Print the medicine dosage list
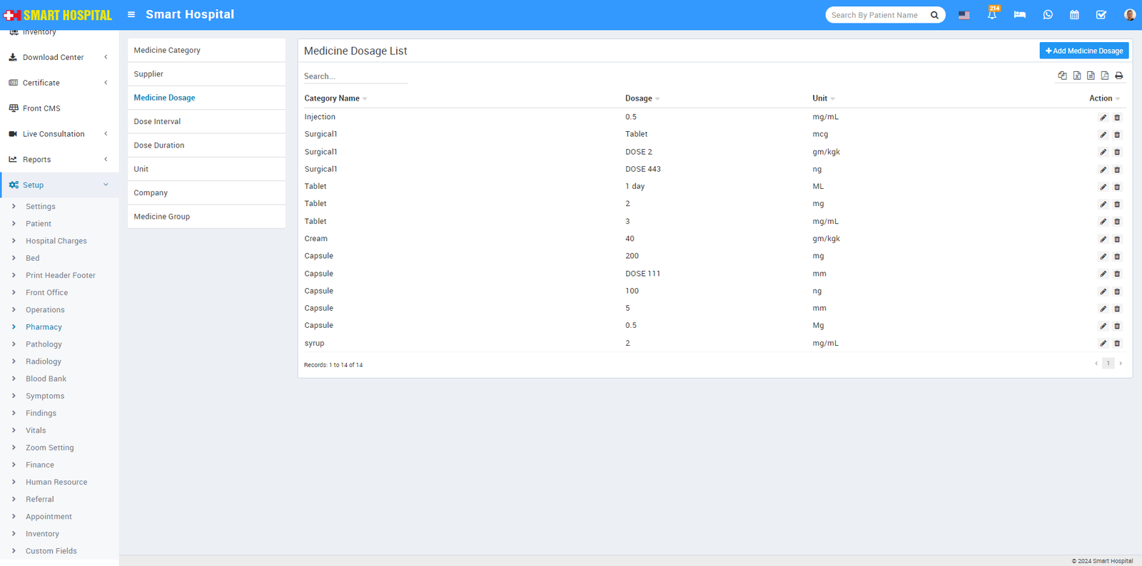 point(1118,76)
